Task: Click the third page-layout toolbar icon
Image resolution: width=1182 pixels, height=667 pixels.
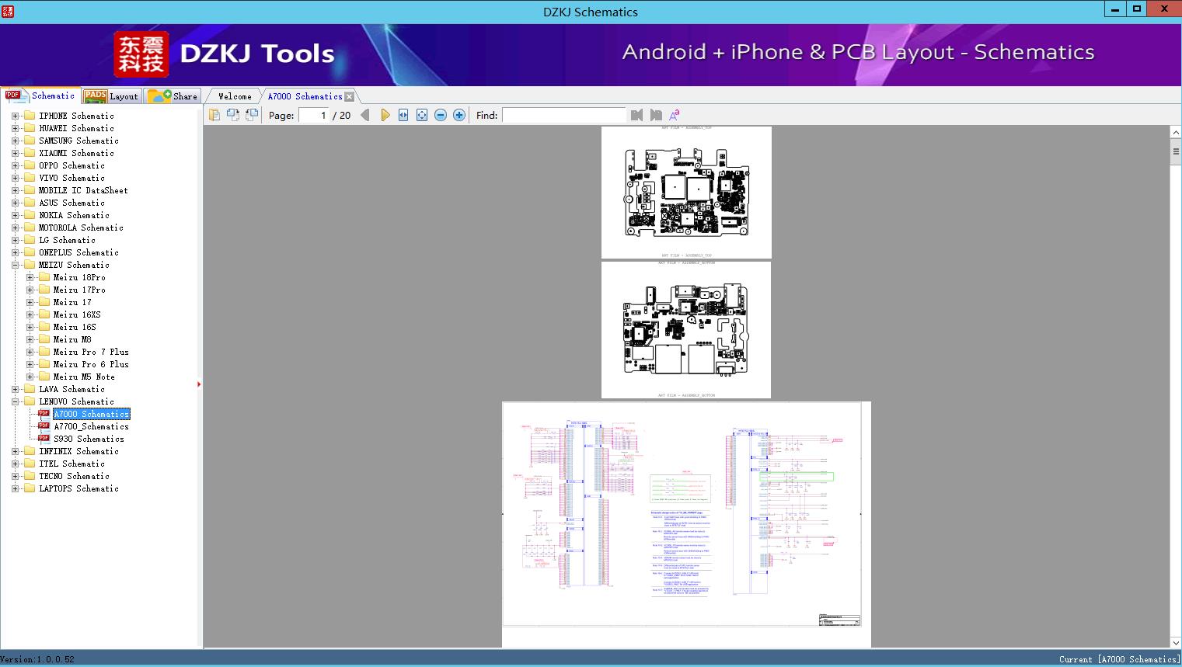Action: pyautogui.click(x=252, y=115)
